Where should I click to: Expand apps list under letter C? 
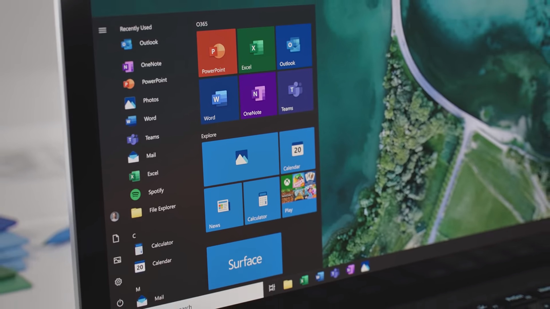(135, 235)
